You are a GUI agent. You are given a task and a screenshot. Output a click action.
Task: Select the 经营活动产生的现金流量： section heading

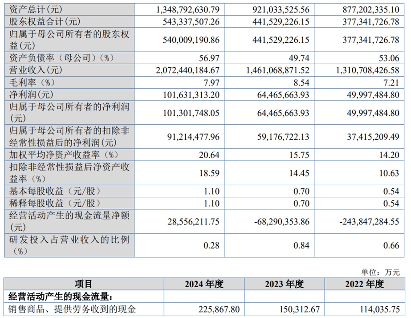click(x=58, y=296)
